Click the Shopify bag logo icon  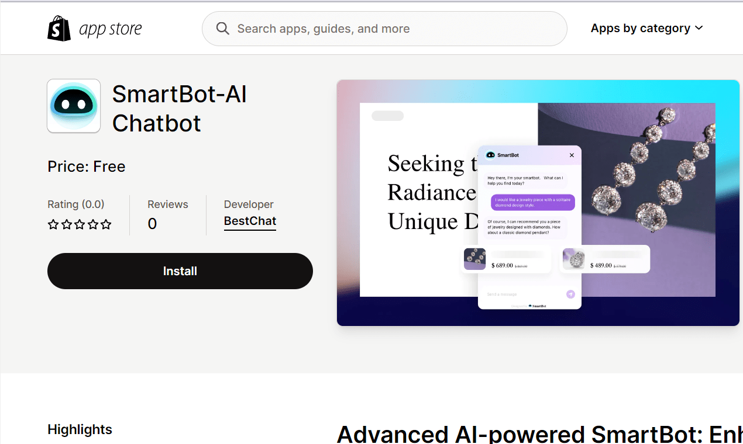59,29
